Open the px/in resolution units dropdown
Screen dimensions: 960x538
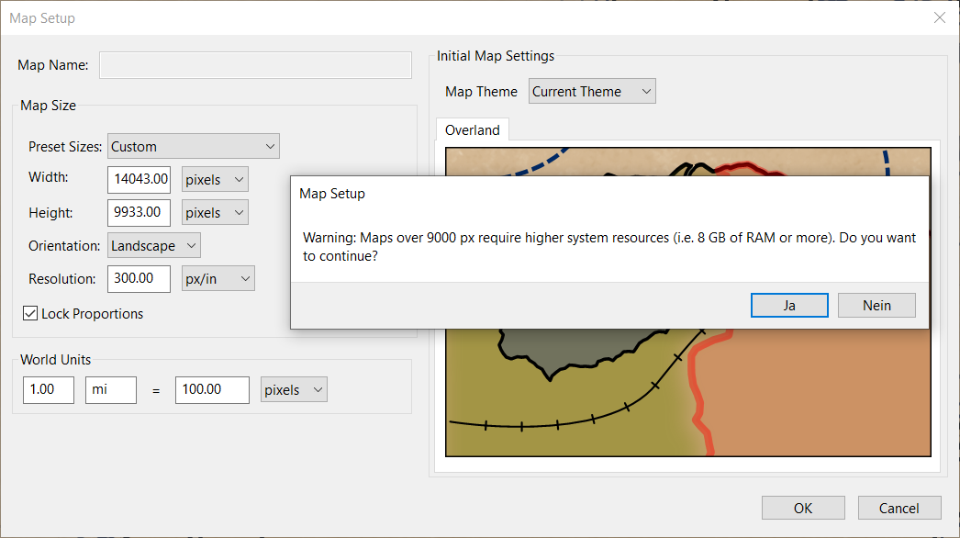(x=218, y=278)
